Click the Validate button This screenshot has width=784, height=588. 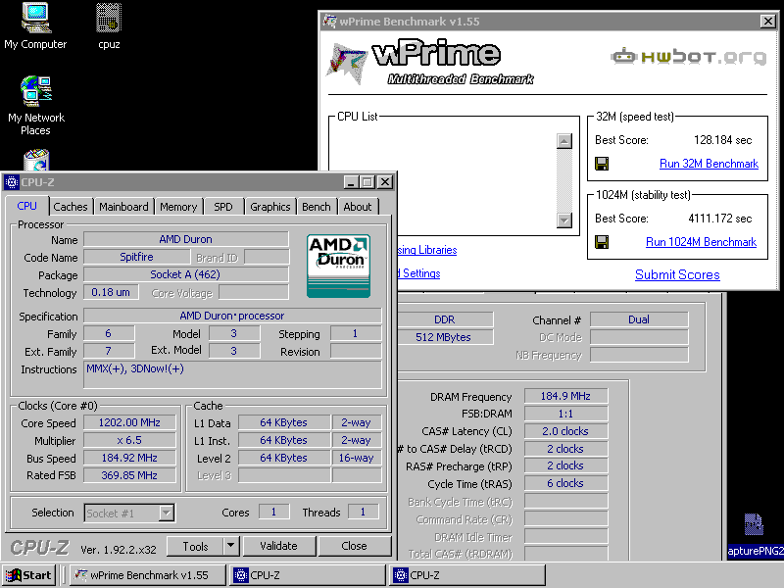point(279,546)
